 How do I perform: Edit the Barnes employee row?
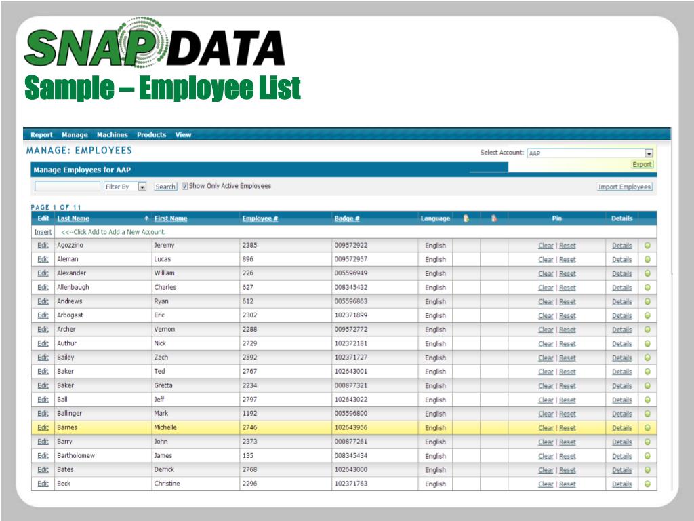coord(43,427)
